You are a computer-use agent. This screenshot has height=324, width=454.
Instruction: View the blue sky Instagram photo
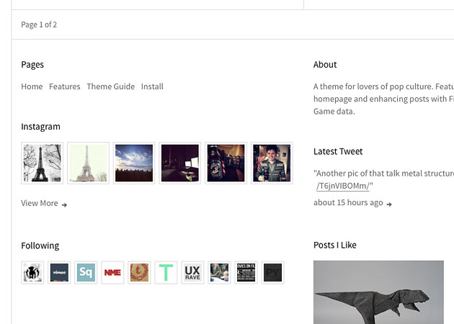tap(134, 163)
